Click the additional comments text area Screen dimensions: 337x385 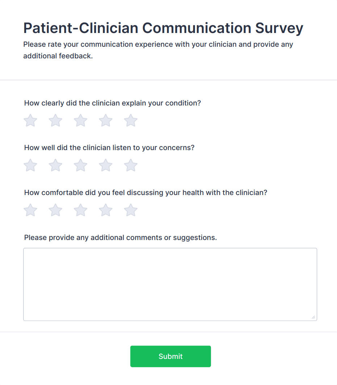point(170,284)
